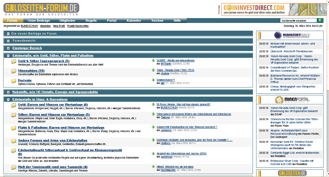Open Kalender in navigation bar
The image size is (329, 177).
click(134, 20)
